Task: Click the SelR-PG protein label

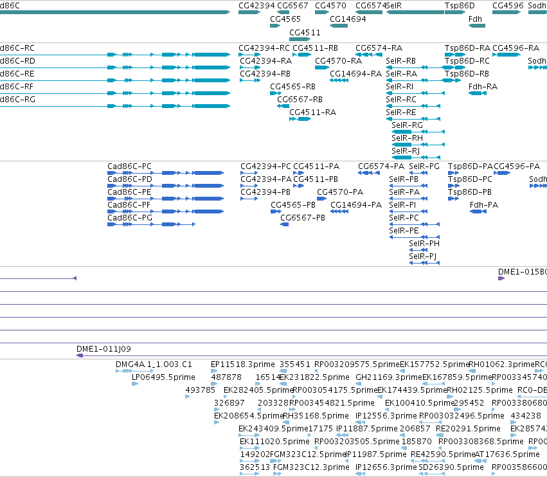Action: pyautogui.click(x=424, y=166)
